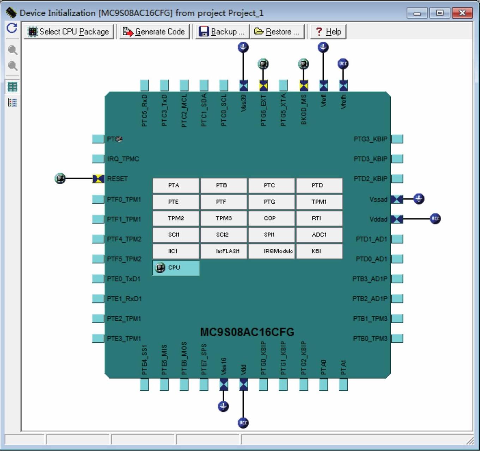This screenshot has height=451, width=480.
Task: Click the chip icon connected to RESET pin
Action: point(60,179)
